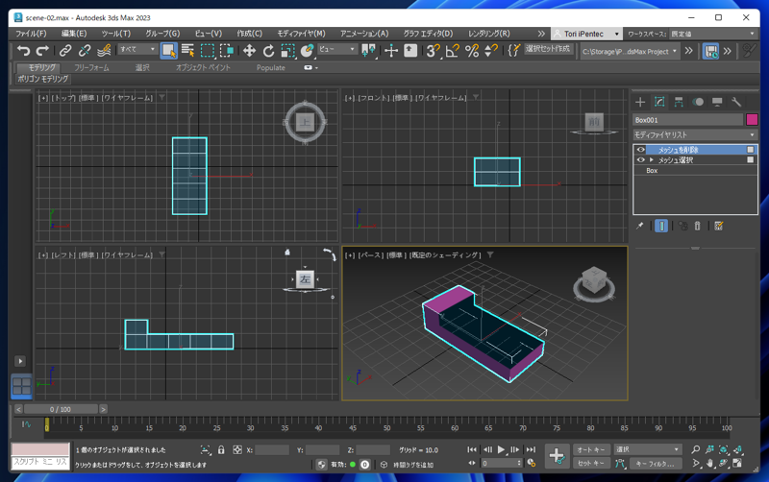Screen dimensions: 769x482
Task: Open the workspace 既定値 dropdown
Action: click(x=713, y=34)
